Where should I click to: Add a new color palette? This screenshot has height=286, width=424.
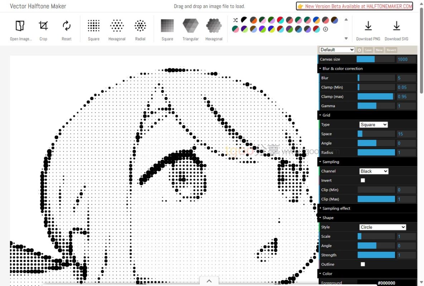(326, 30)
